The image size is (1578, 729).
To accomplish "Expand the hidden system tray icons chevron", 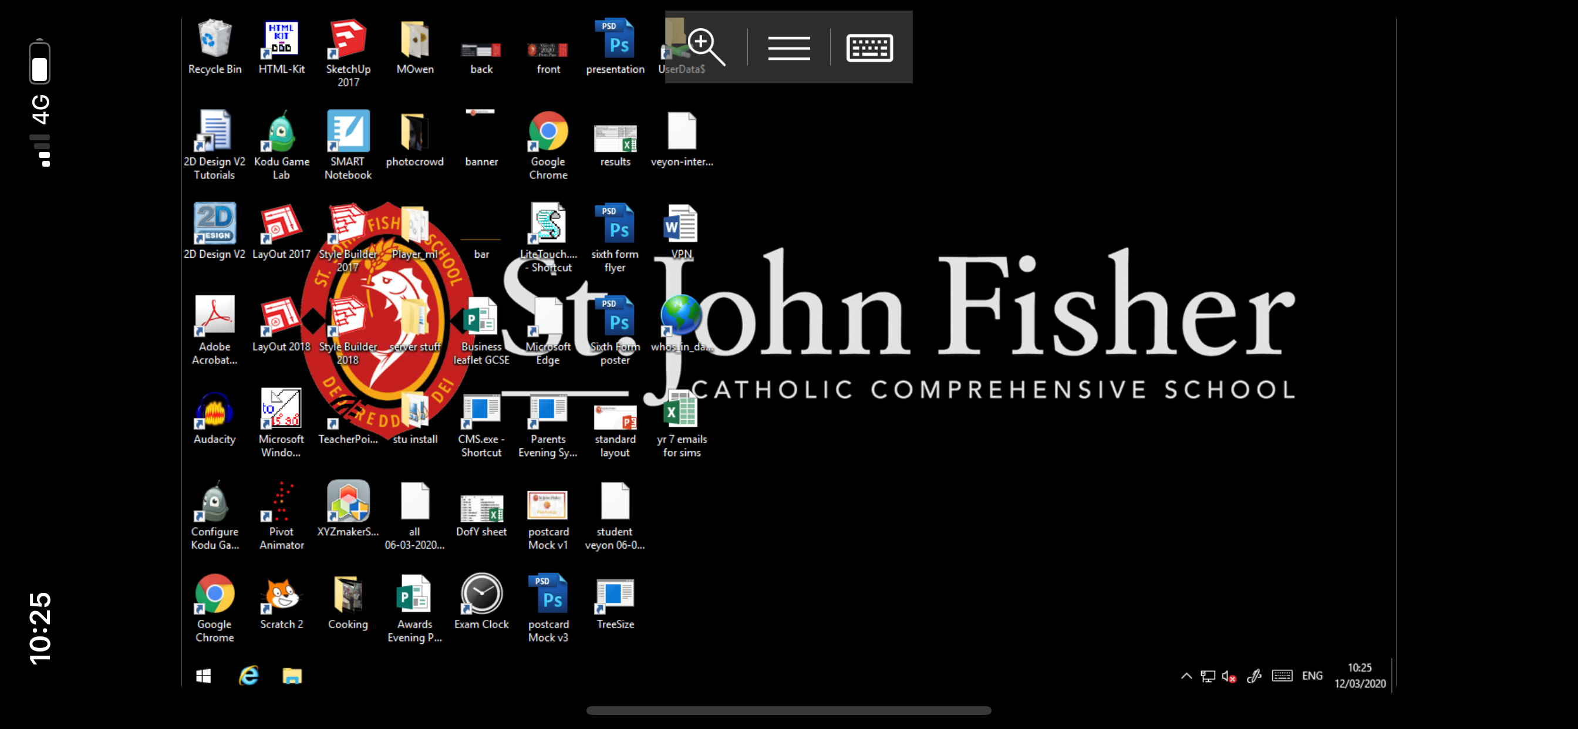I will pyautogui.click(x=1186, y=676).
